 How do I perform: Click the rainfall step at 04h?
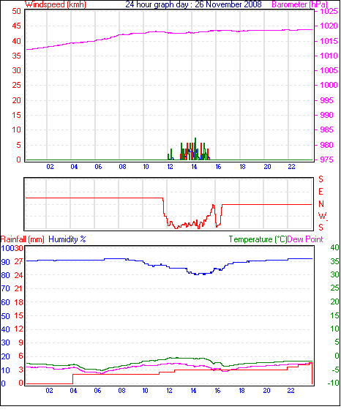73,379
